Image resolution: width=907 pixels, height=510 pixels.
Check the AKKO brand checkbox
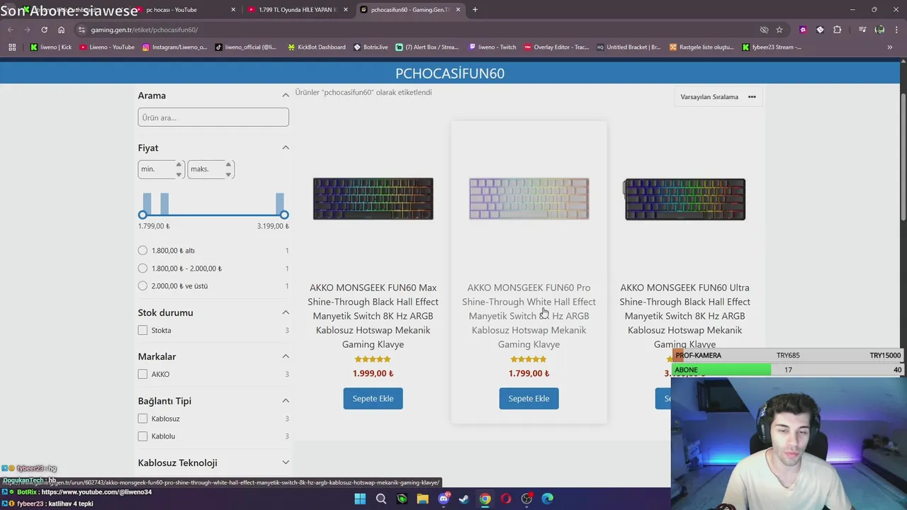pyautogui.click(x=142, y=374)
